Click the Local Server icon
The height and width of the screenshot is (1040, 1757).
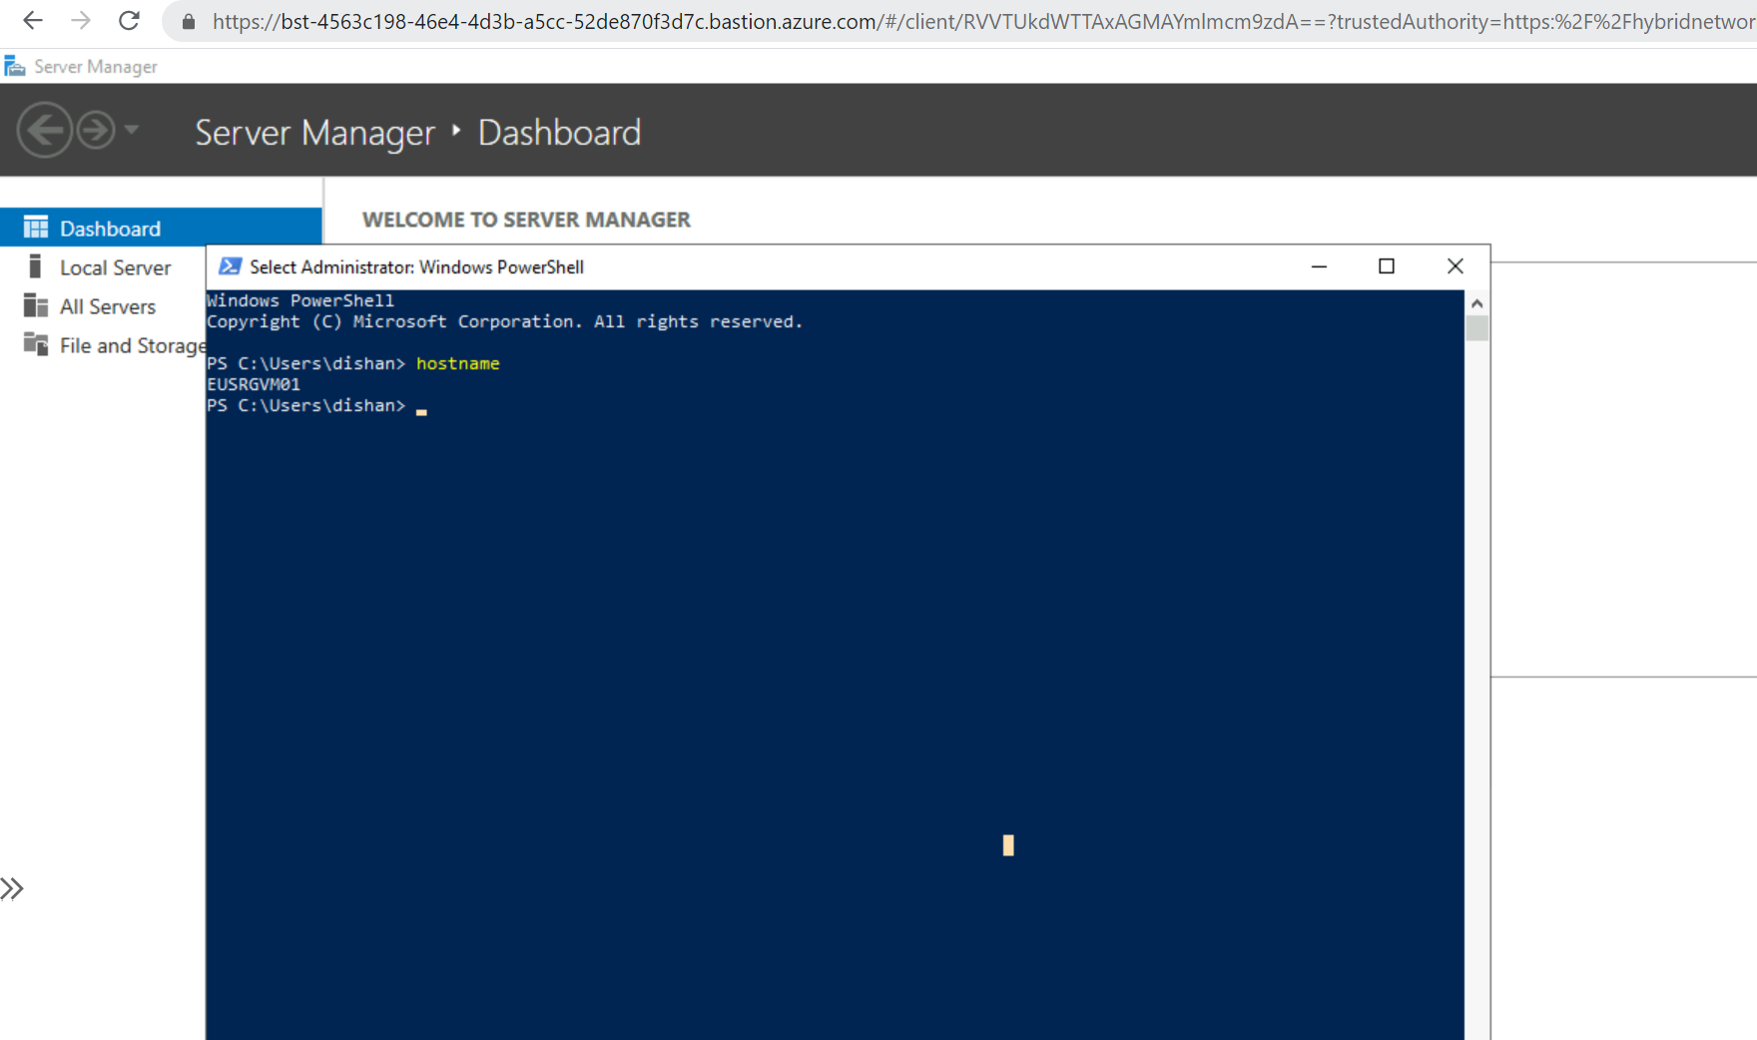click(36, 266)
